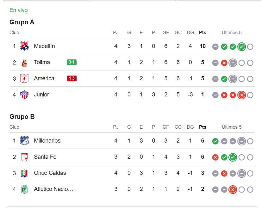This screenshot has width=280, height=208.
Task: Click the Once Caldas club crest icon
Action: tap(24, 173)
